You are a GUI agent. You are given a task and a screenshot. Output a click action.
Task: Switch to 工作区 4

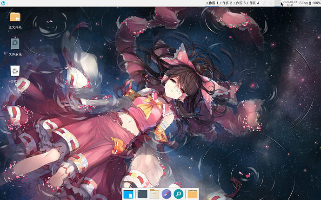(x=253, y=3)
